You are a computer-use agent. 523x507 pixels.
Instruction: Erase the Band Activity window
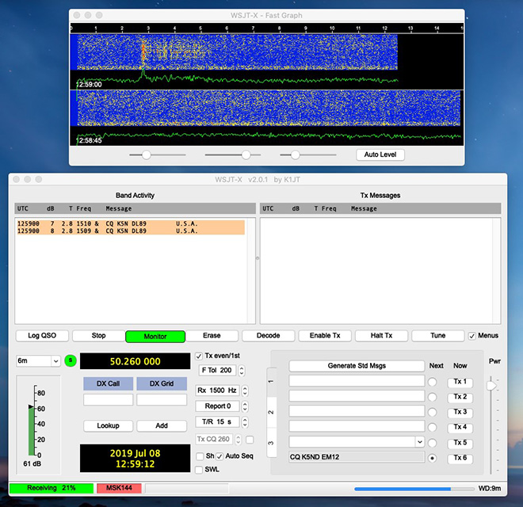point(212,336)
